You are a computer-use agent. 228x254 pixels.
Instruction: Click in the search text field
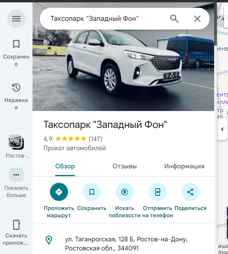[x=102, y=19]
